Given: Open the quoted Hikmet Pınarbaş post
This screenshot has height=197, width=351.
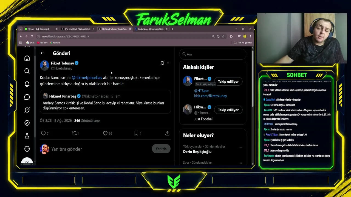Looking at the screenshot, I should tap(105, 101).
